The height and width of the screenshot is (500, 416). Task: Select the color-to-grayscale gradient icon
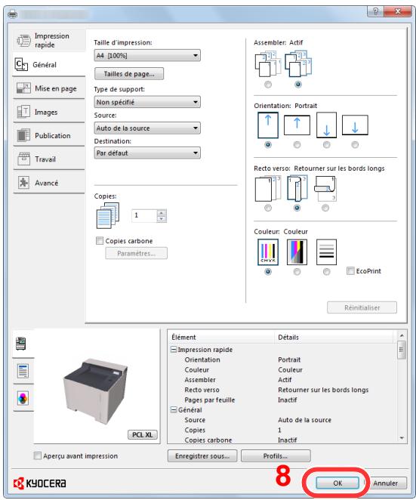(x=297, y=252)
